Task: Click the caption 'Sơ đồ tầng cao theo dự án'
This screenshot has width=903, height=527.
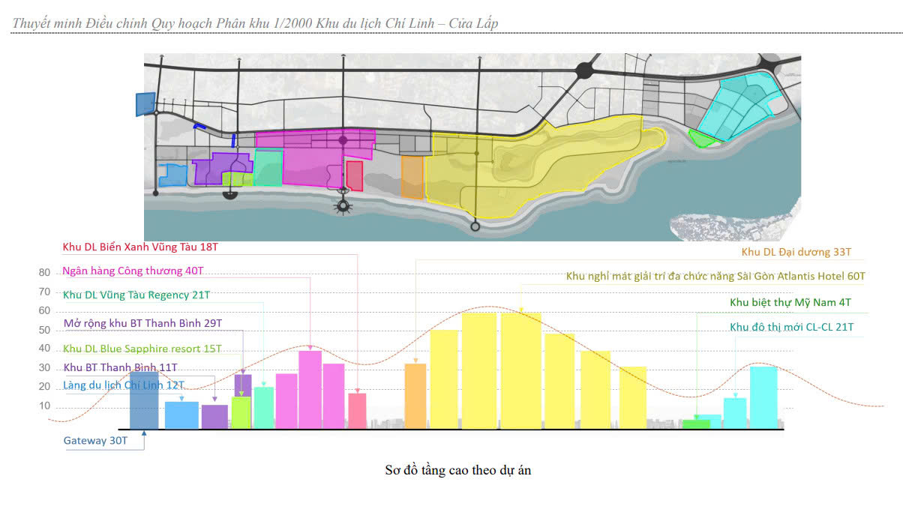Action: pyautogui.click(x=458, y=471)
